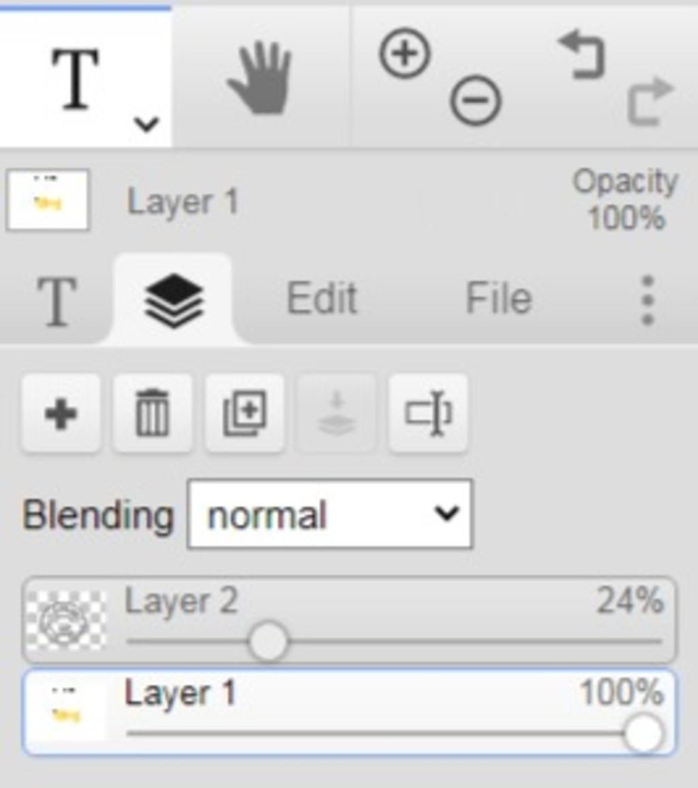Click the zoom out minus icon

[x=475, y=100]
